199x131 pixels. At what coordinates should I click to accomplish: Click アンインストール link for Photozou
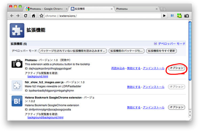[x=153, y=68]
